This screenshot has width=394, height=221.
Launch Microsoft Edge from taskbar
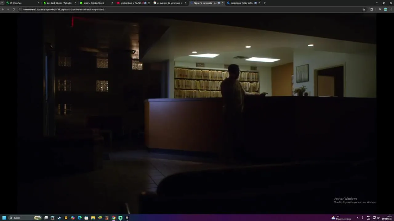coord(80,218)
